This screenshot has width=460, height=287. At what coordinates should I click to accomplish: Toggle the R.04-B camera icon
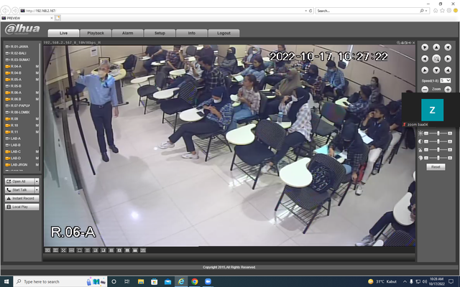click(x=8, y=73)
